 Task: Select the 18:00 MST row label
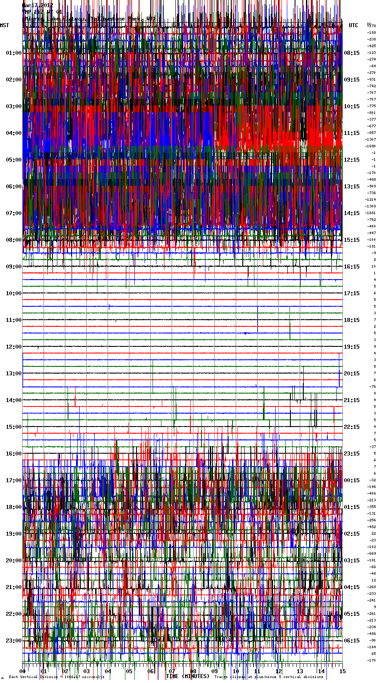coord(14,507)
